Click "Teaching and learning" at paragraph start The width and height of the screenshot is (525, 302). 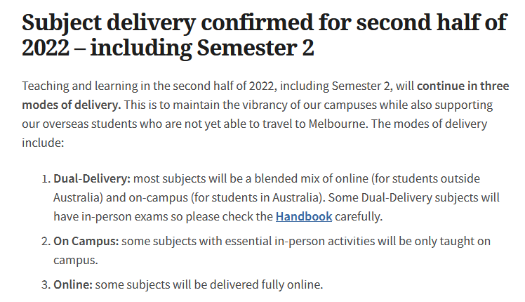(x=80, y=86)
